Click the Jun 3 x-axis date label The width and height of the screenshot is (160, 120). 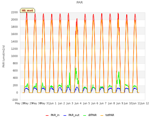coord(70,103)
